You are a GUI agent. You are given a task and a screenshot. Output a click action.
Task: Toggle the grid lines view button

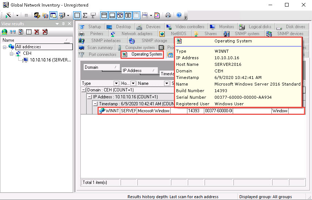coord(77,15)
